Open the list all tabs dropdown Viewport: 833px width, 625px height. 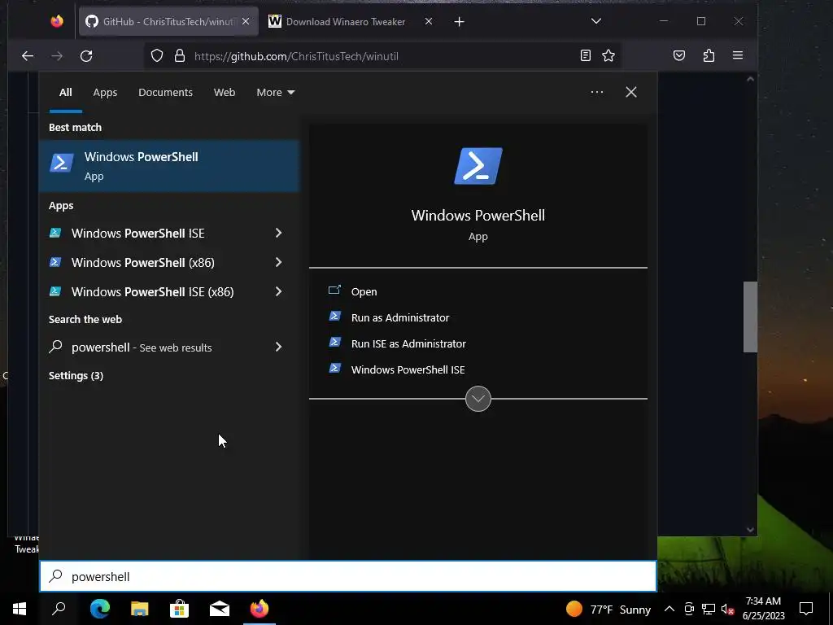point(596,21)
